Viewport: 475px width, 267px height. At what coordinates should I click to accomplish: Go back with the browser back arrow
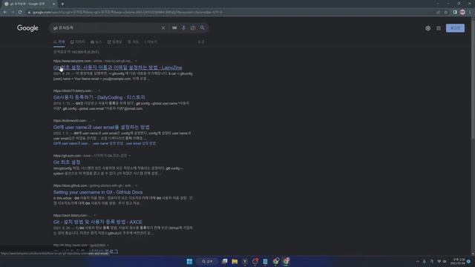[5, 12]
